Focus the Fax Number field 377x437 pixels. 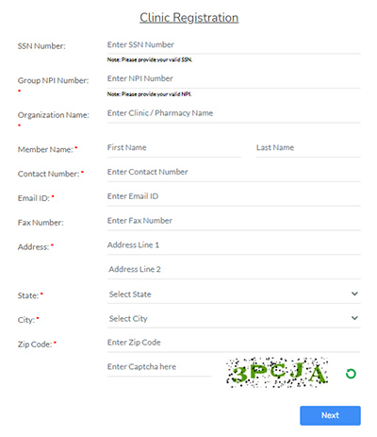coord(234,221)
